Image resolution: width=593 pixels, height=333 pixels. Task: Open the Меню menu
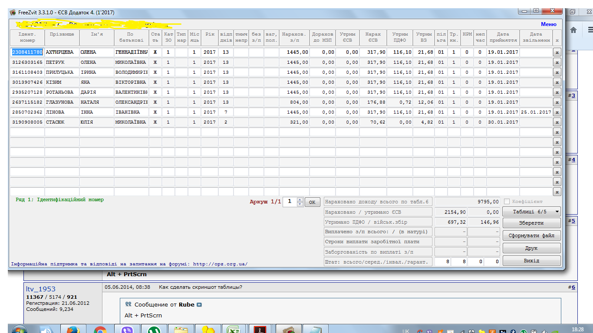(548, 24)
